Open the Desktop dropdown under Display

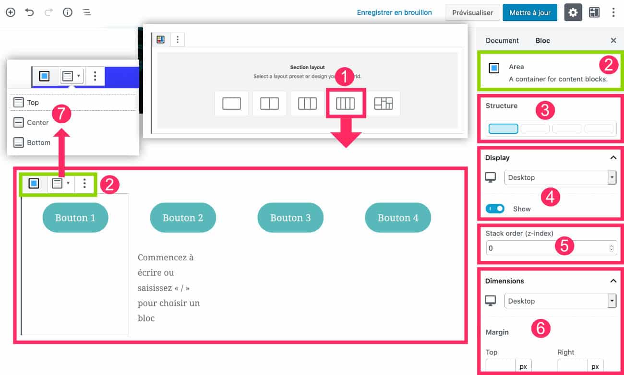(560, 177)
